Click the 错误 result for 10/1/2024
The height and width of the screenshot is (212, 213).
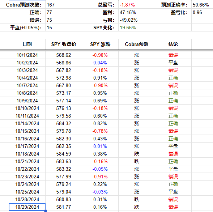[x=173, y=55]
